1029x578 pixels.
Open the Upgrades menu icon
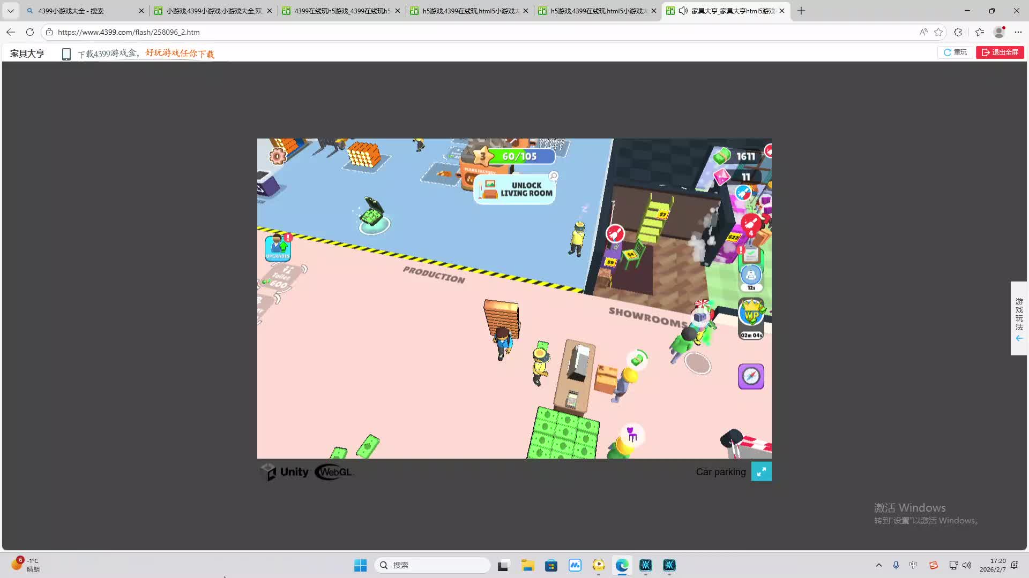[278, 248]
